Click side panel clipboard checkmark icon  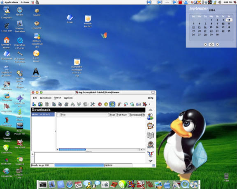coord(150,126)
